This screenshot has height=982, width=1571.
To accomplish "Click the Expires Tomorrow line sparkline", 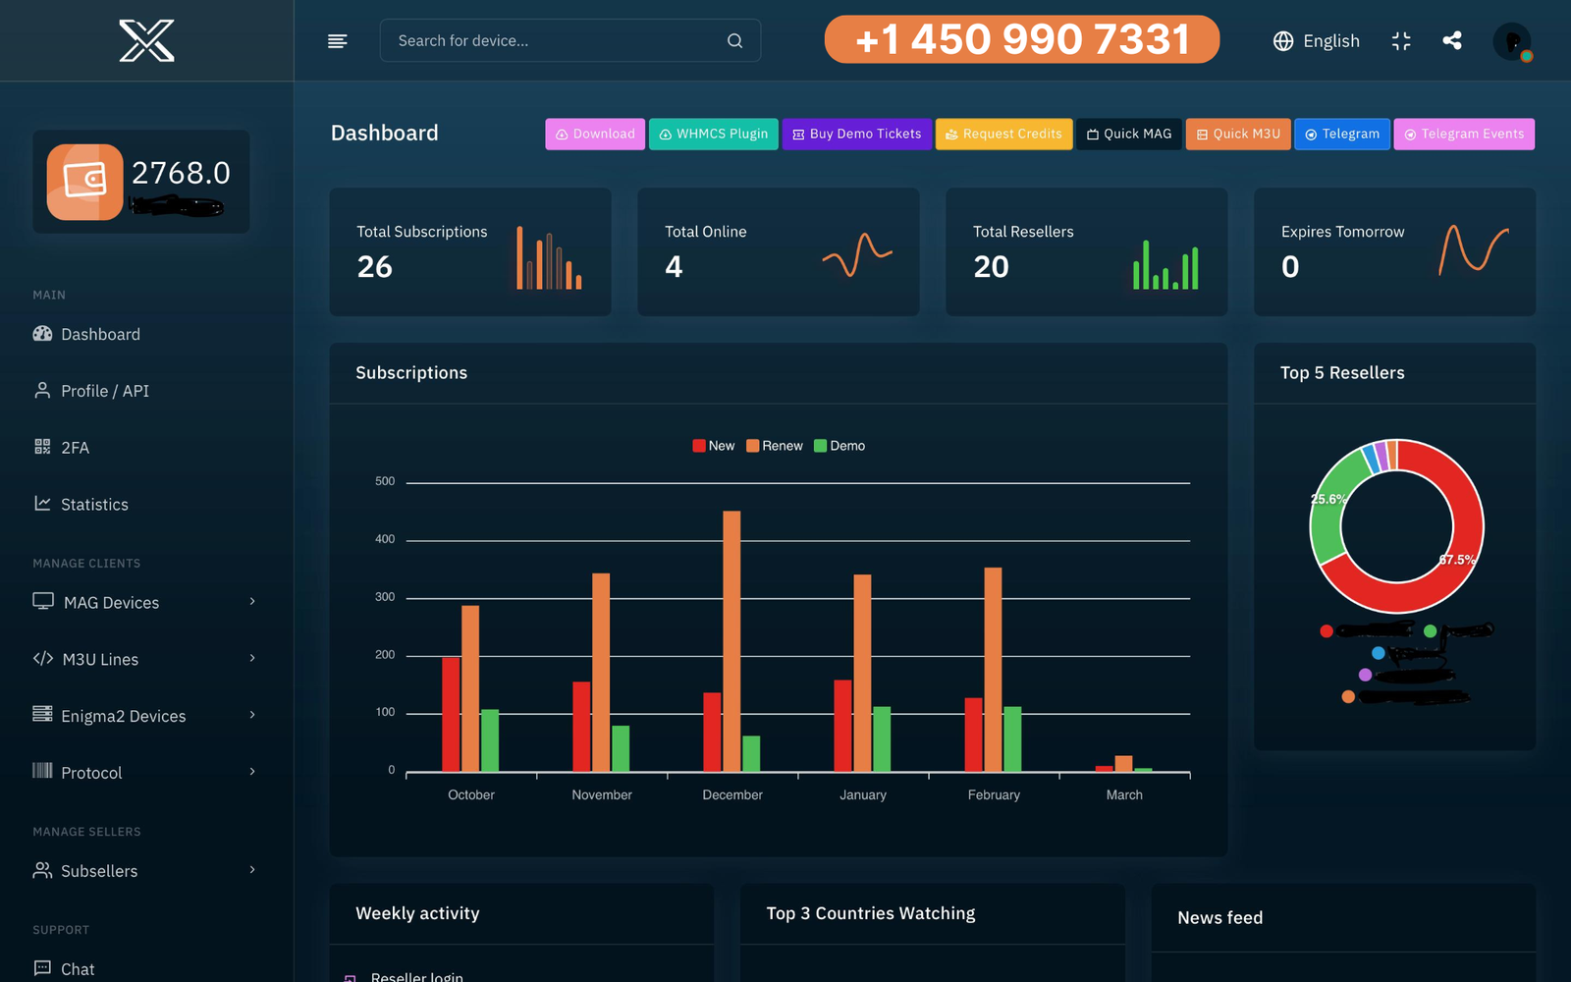I will pos(1474,249).
